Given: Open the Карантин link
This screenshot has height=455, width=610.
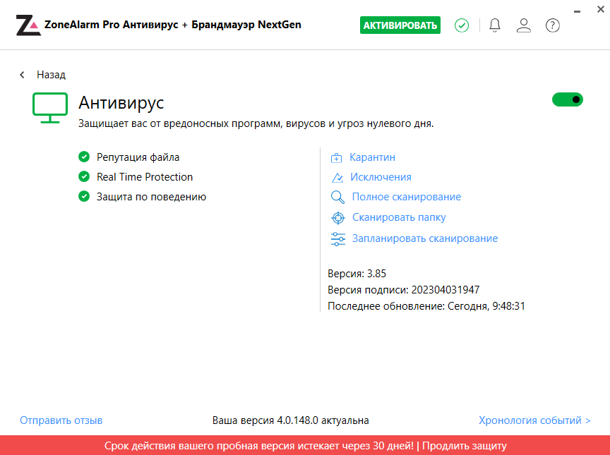Looking at the screenshot, I should [x=372, y=157].
